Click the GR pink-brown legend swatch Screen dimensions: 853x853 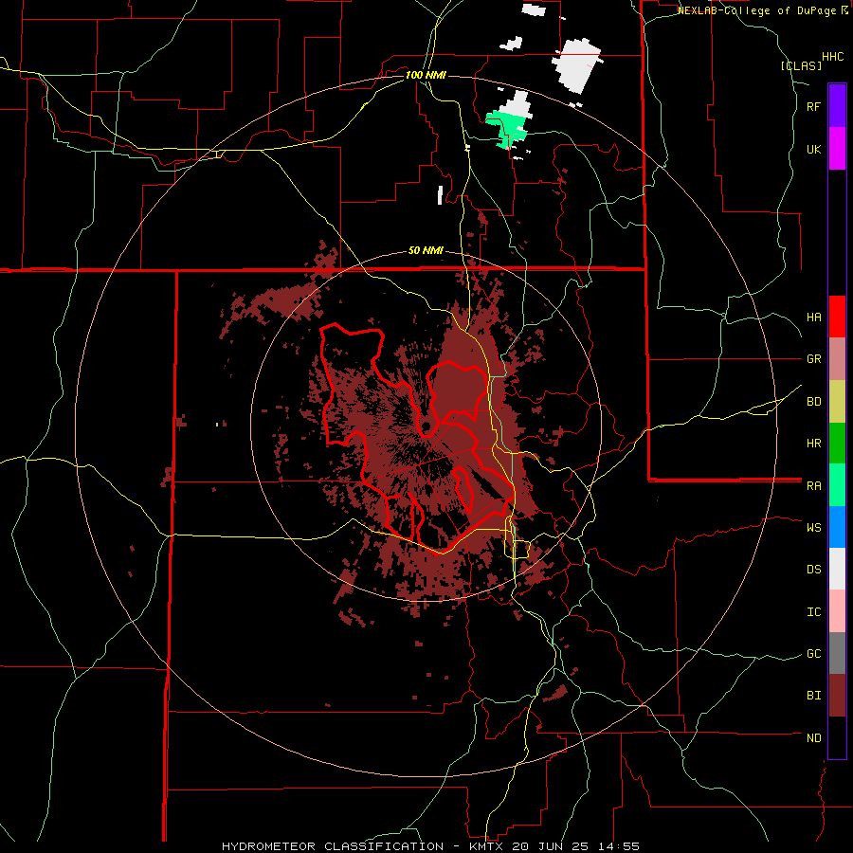(x=837, y=358)
